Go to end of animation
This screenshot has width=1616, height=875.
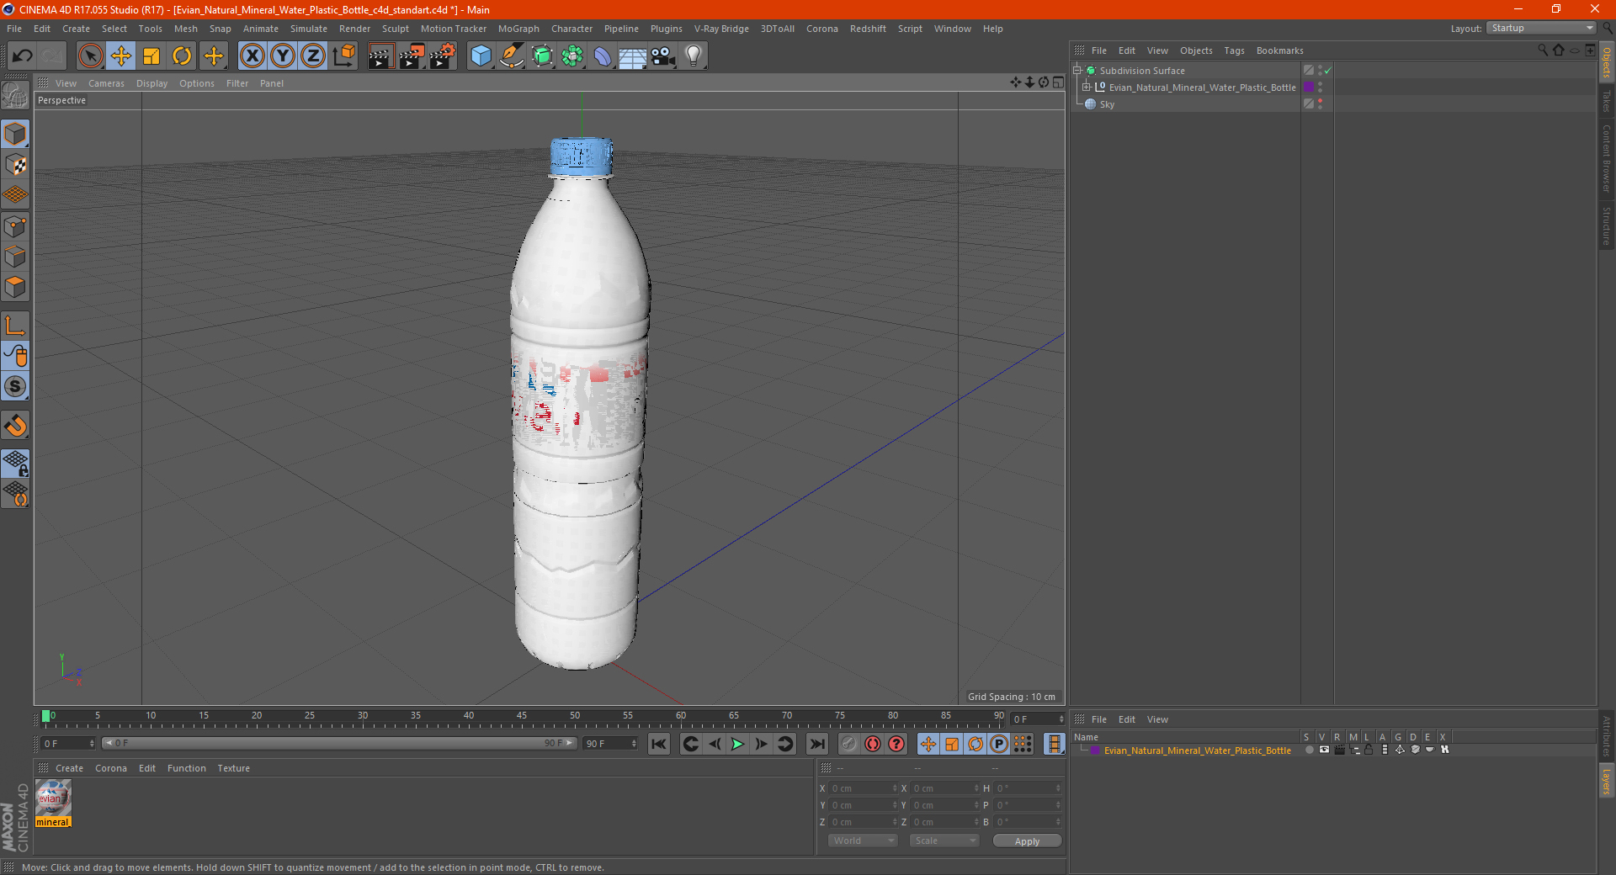click(x=816, y=744)
